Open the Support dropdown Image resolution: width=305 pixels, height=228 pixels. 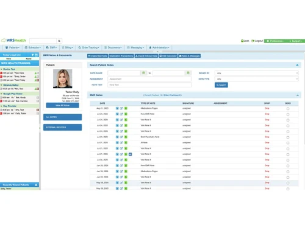(x=296, y=41)
